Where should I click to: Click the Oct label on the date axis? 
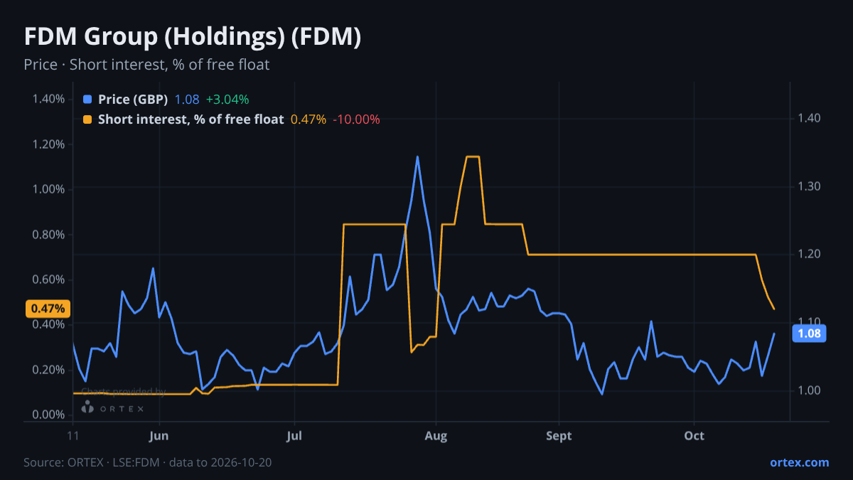tap(694, 435)
